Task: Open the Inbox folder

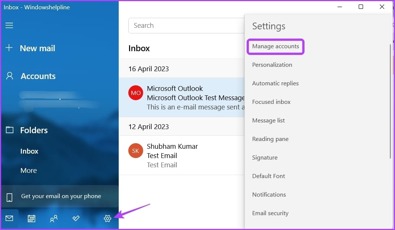Action: (29, 151)
